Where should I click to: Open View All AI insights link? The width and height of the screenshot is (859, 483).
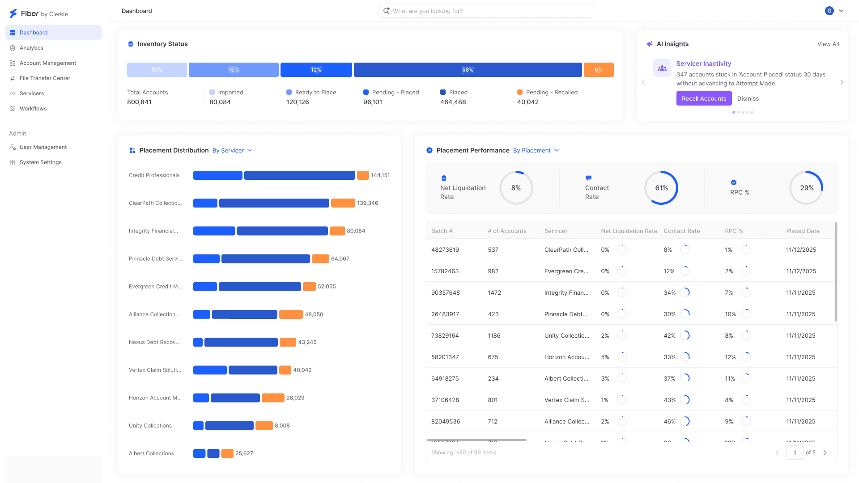point(828,44)
